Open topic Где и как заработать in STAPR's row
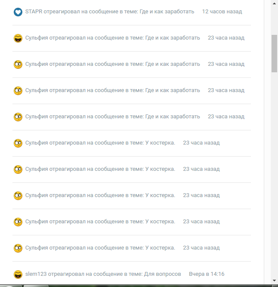The height and width of the screenshot is (287, 278). (170, 12)
